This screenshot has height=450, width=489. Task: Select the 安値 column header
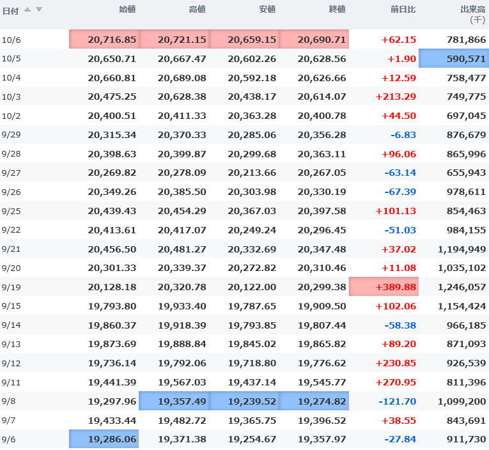[x=267, y=10]
